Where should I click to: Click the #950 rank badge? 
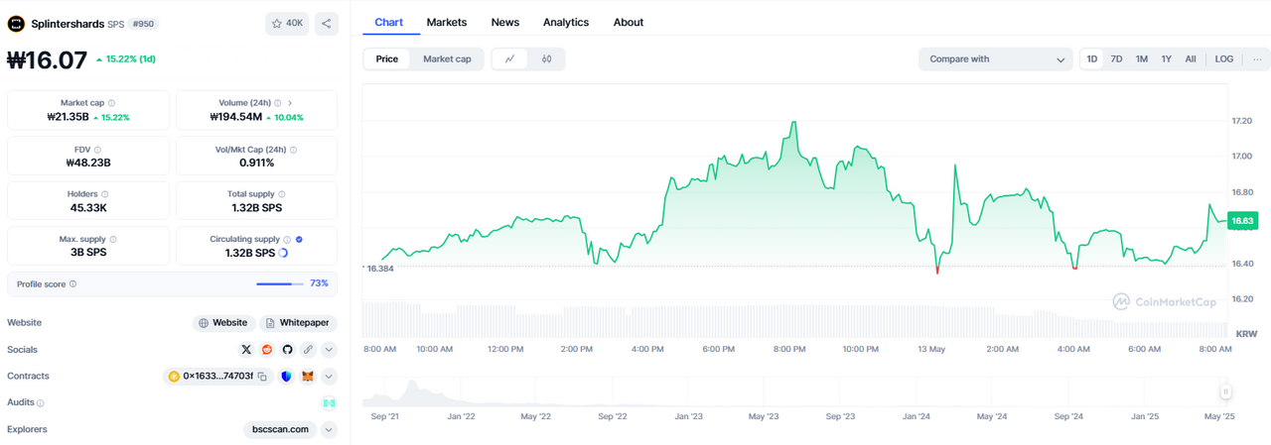143,23
